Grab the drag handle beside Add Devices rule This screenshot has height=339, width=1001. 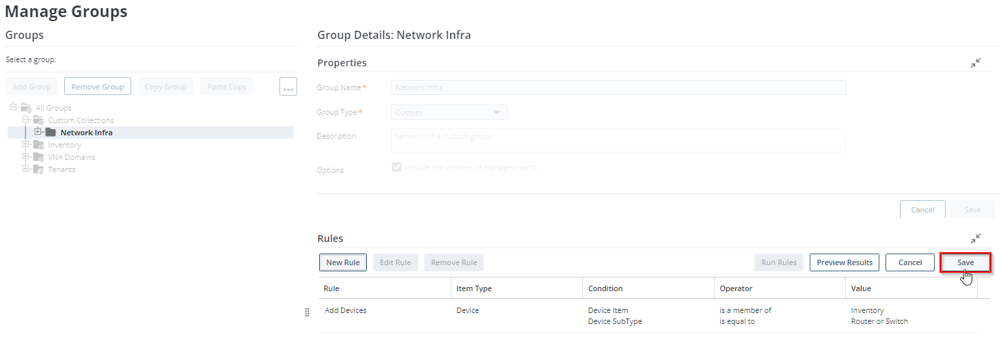pos(307,312)
